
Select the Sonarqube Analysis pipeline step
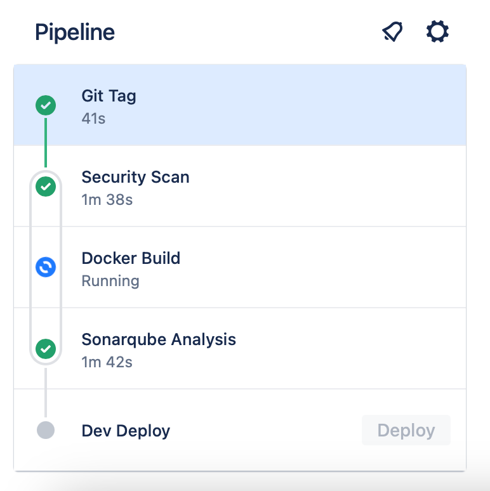(x=240, y=348)
